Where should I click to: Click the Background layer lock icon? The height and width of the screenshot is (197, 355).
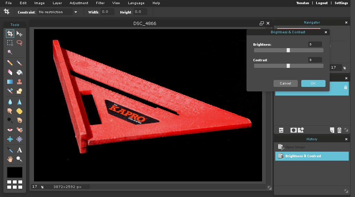[346, 87]
